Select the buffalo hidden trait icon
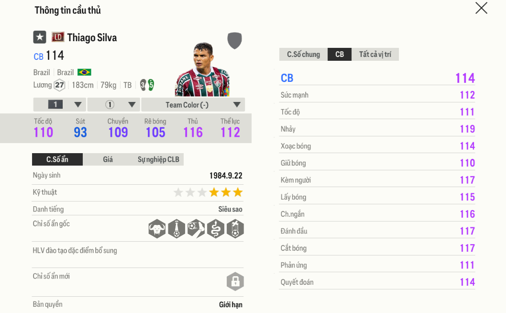 point(157,229)
